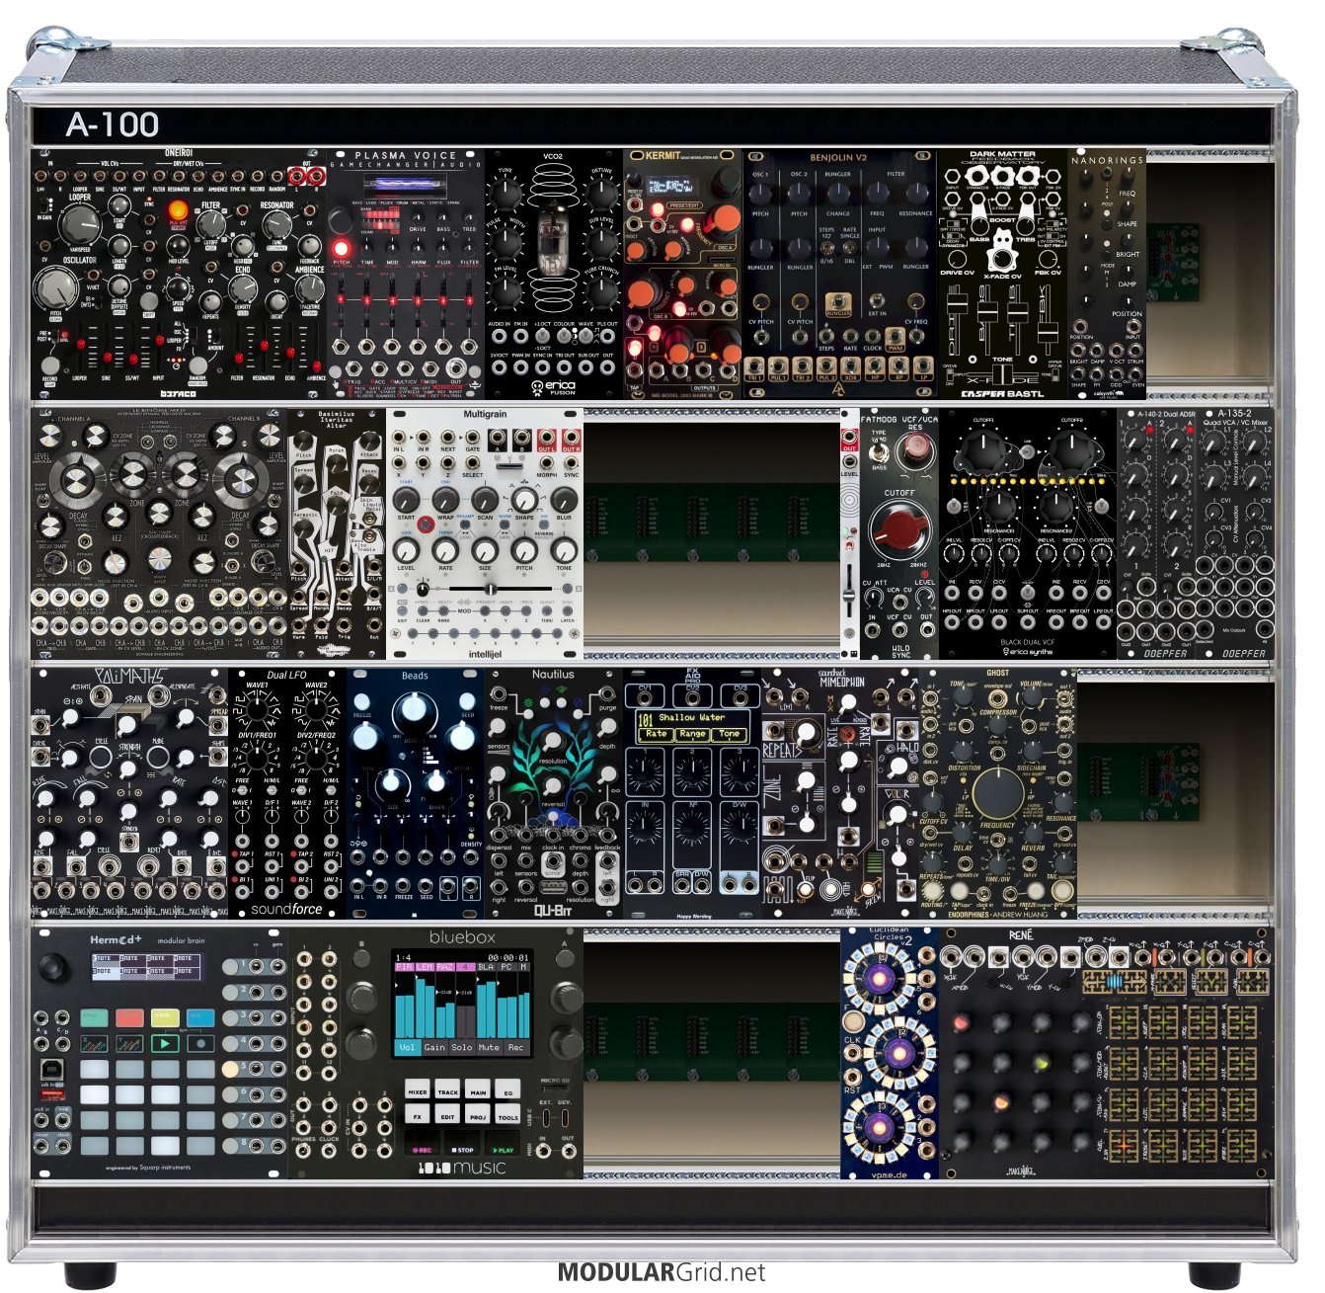Image resolution: width=1325 pixels, height=1293 pixels.
Task: Switch to Mute tab on bluebox screen
Action: click(x=489, y=1047)
